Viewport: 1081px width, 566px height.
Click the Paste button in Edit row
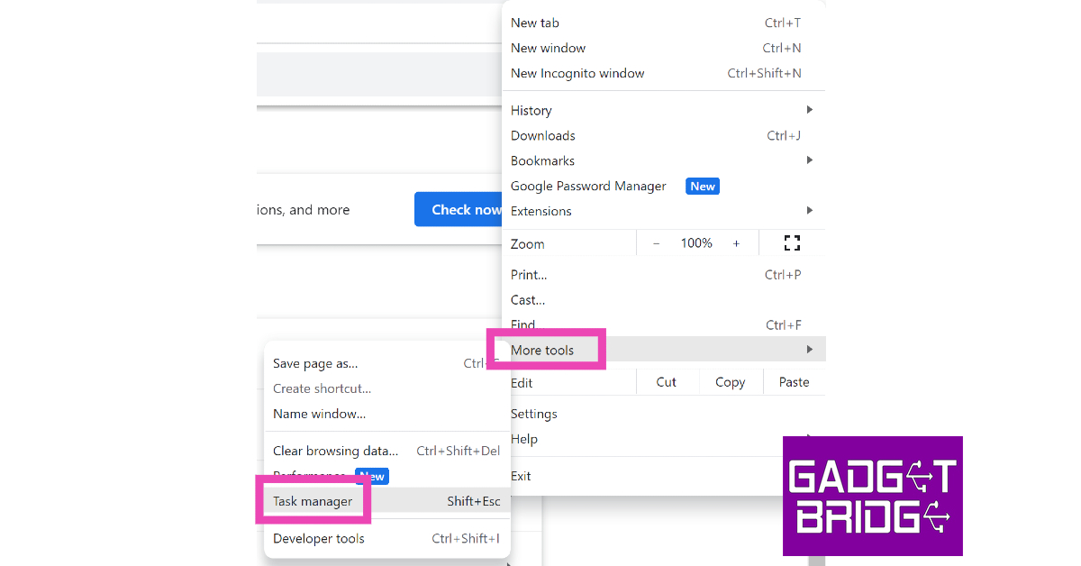click(795, 382)
